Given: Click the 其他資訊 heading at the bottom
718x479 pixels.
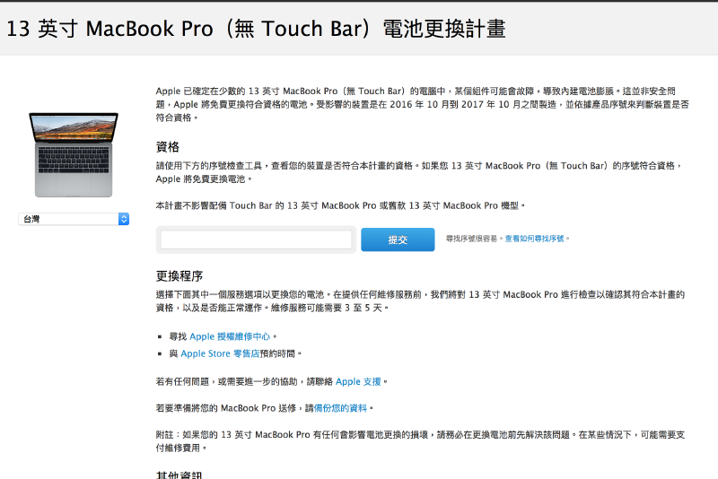Looking at the screenshot, I should [x=179, y=474].
